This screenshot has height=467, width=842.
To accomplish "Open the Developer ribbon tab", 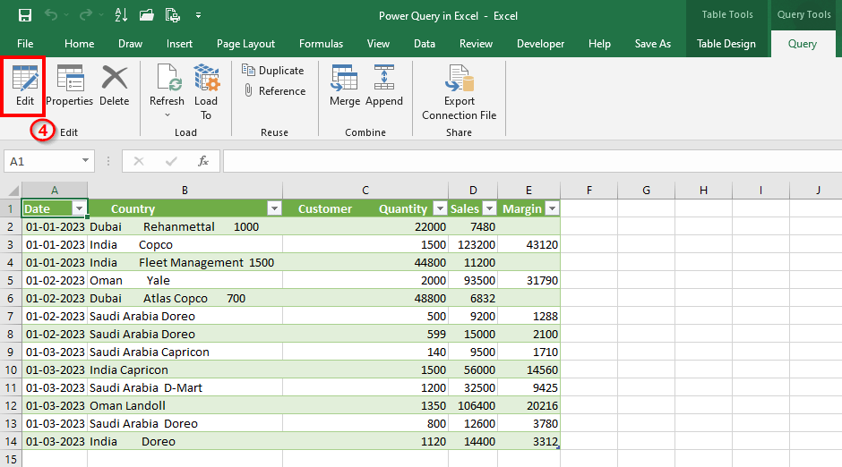I will 540,44.
